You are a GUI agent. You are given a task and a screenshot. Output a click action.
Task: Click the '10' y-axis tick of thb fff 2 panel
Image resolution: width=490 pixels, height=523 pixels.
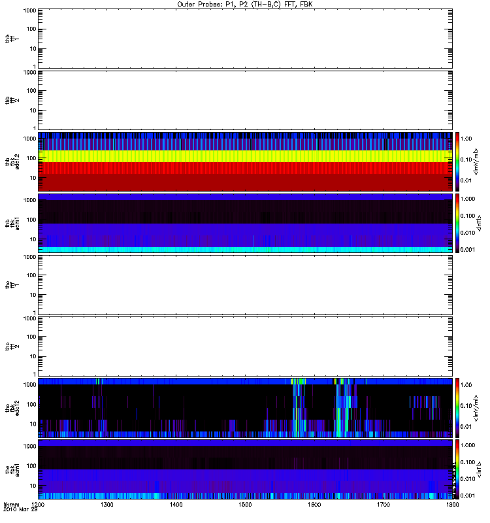tap(33, 110)
